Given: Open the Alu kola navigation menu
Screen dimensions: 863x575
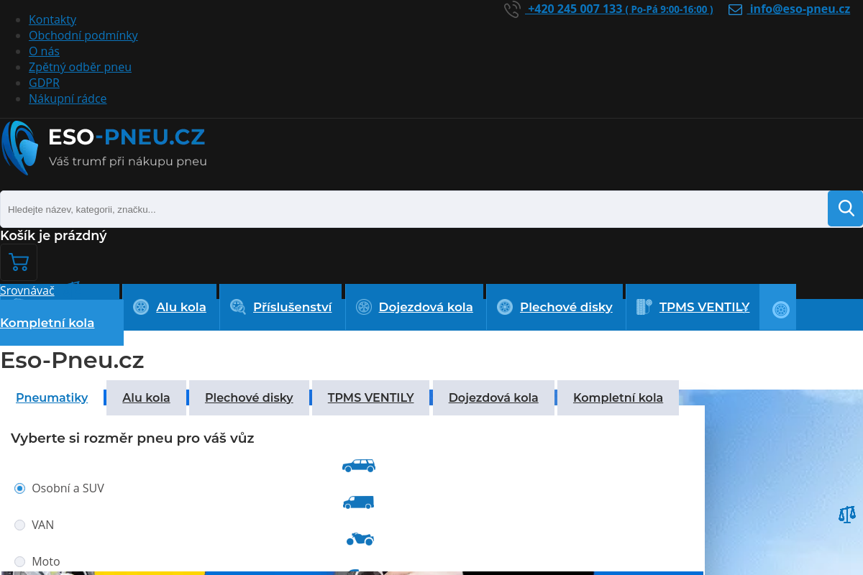Looking at the screenshot, I should coord(181,307).
